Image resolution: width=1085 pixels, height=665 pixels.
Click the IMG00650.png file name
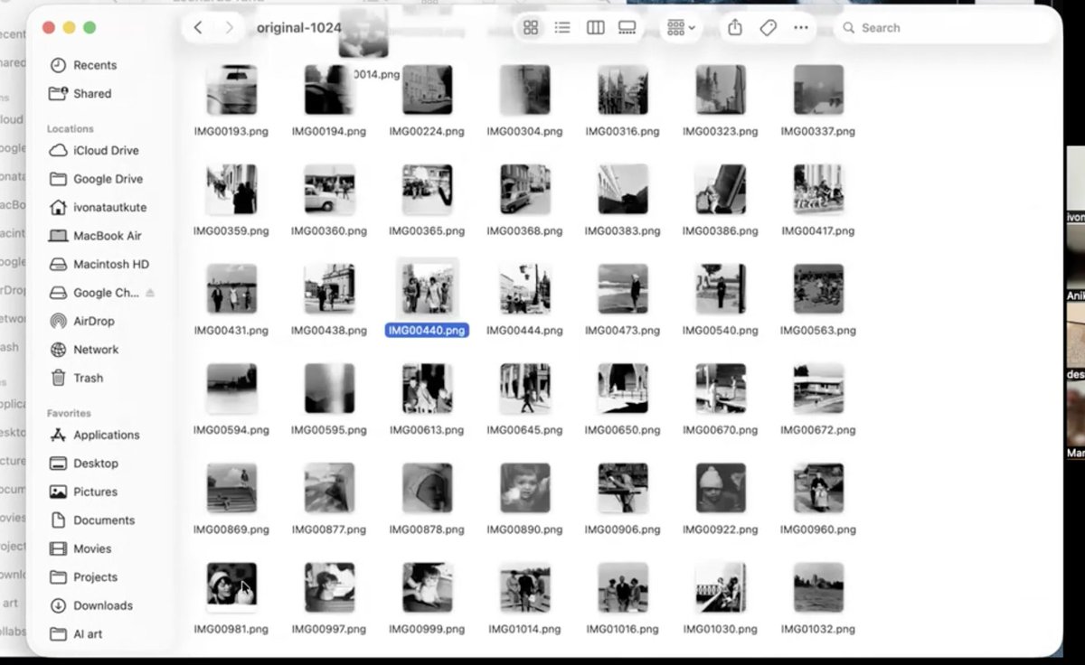pyautogui.click(x=623, y=430)
